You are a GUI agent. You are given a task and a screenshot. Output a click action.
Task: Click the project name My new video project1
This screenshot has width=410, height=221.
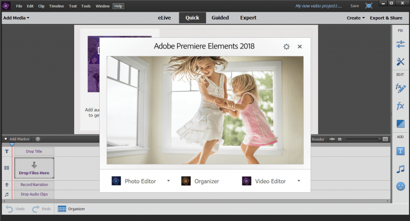tap(319, 6)
